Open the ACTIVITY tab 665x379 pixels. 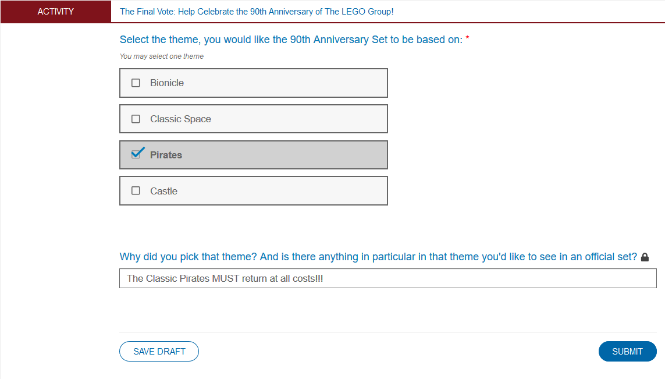pos(56,12)
